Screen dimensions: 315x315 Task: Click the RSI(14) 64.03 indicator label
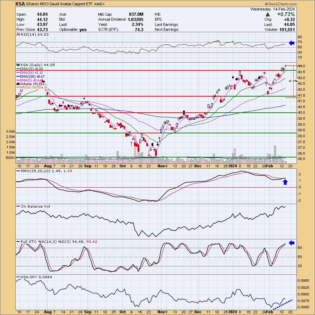[x=34, y=35]
